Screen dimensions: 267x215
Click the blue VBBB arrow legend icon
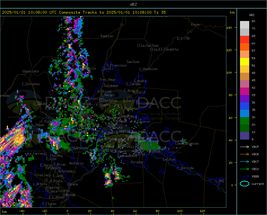[244, 177]
